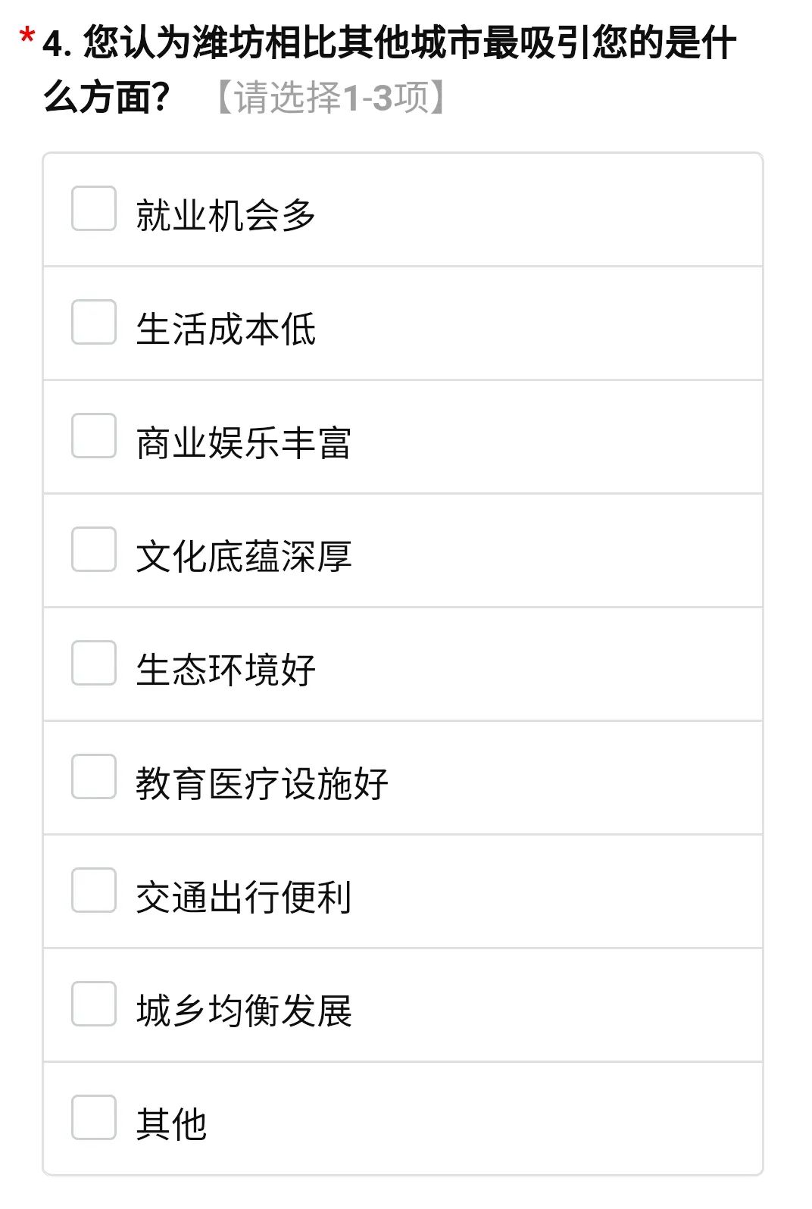Image resolution: width=812 pixels, height=1209 pixels.
Task: Check the 交通出行便利 checkbox
Action: pos(94,890)
